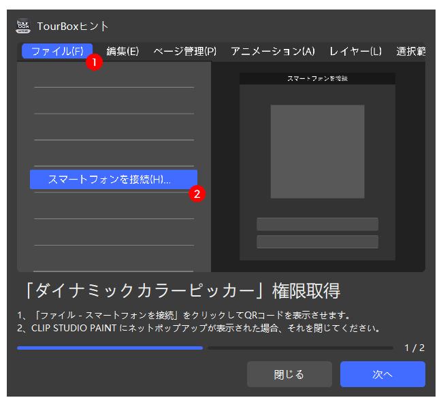Click the ダイナミックカラーピッカー権限取得 heading
The image size is (441, 400).
178,291
